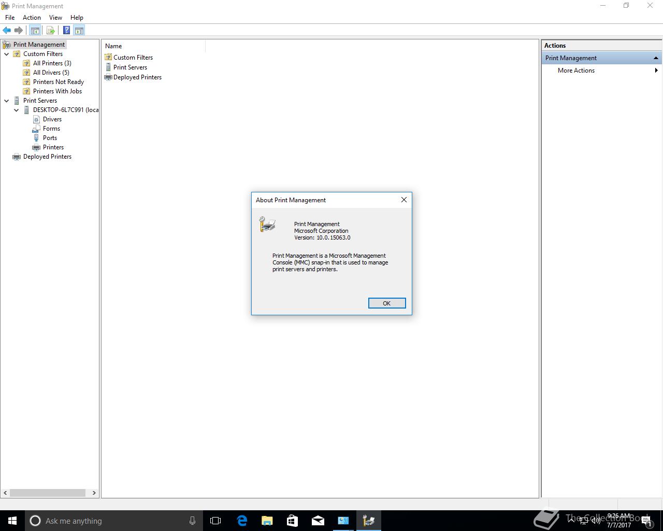Click the Print Management taskbar icon
Viewport: 663px width, 531px height.
tap(369, 521)
